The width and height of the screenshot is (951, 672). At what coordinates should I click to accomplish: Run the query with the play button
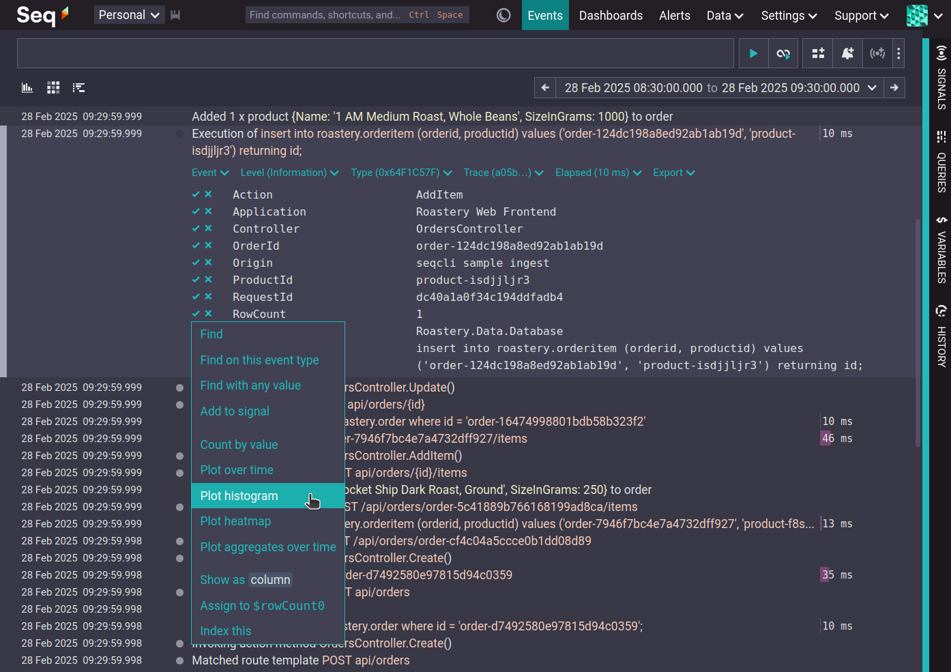[753, 53]
